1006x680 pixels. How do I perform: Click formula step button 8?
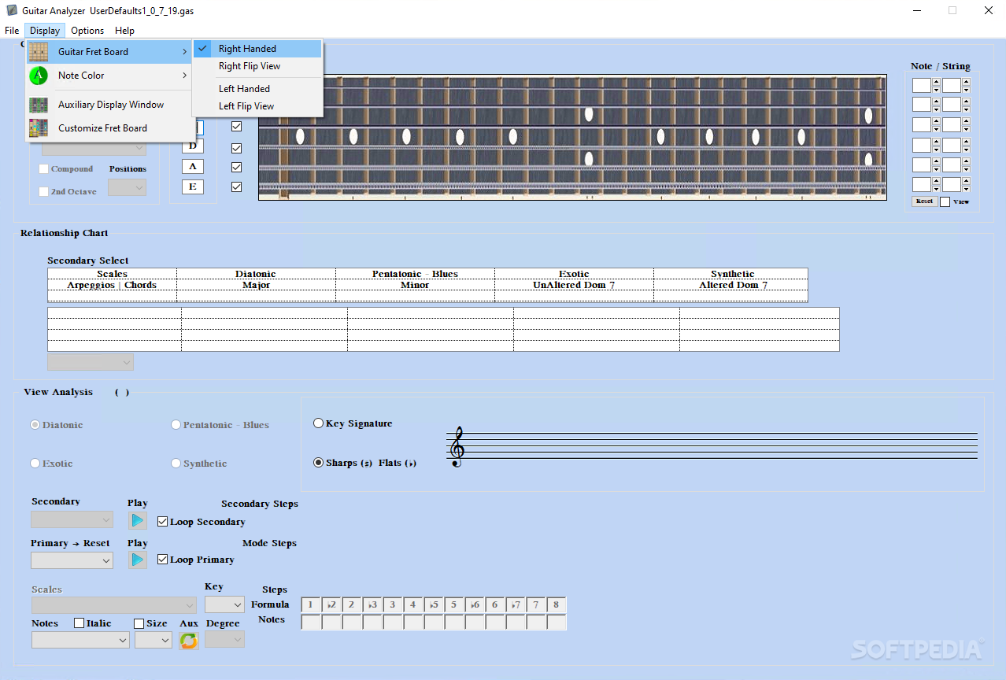tap(557, 605)
